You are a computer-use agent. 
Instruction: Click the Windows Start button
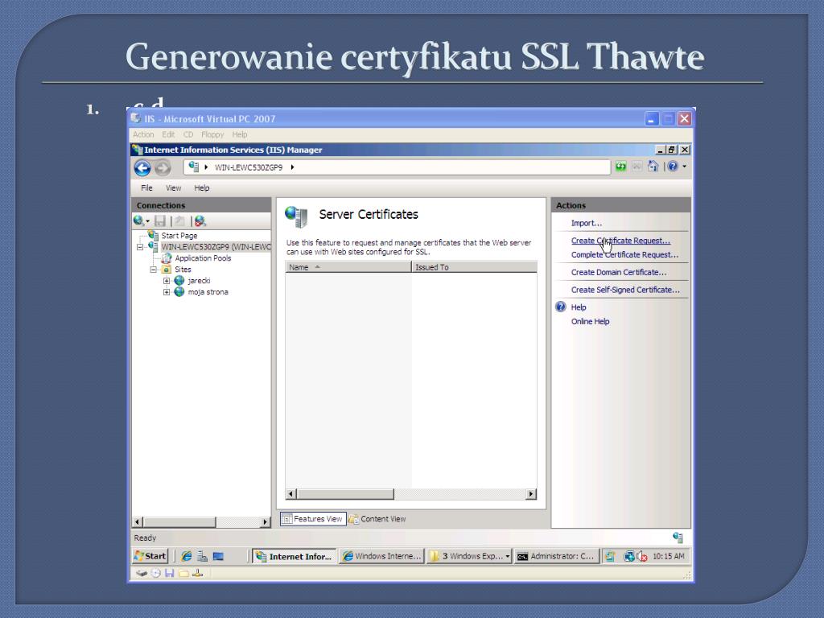coord(150,556)
